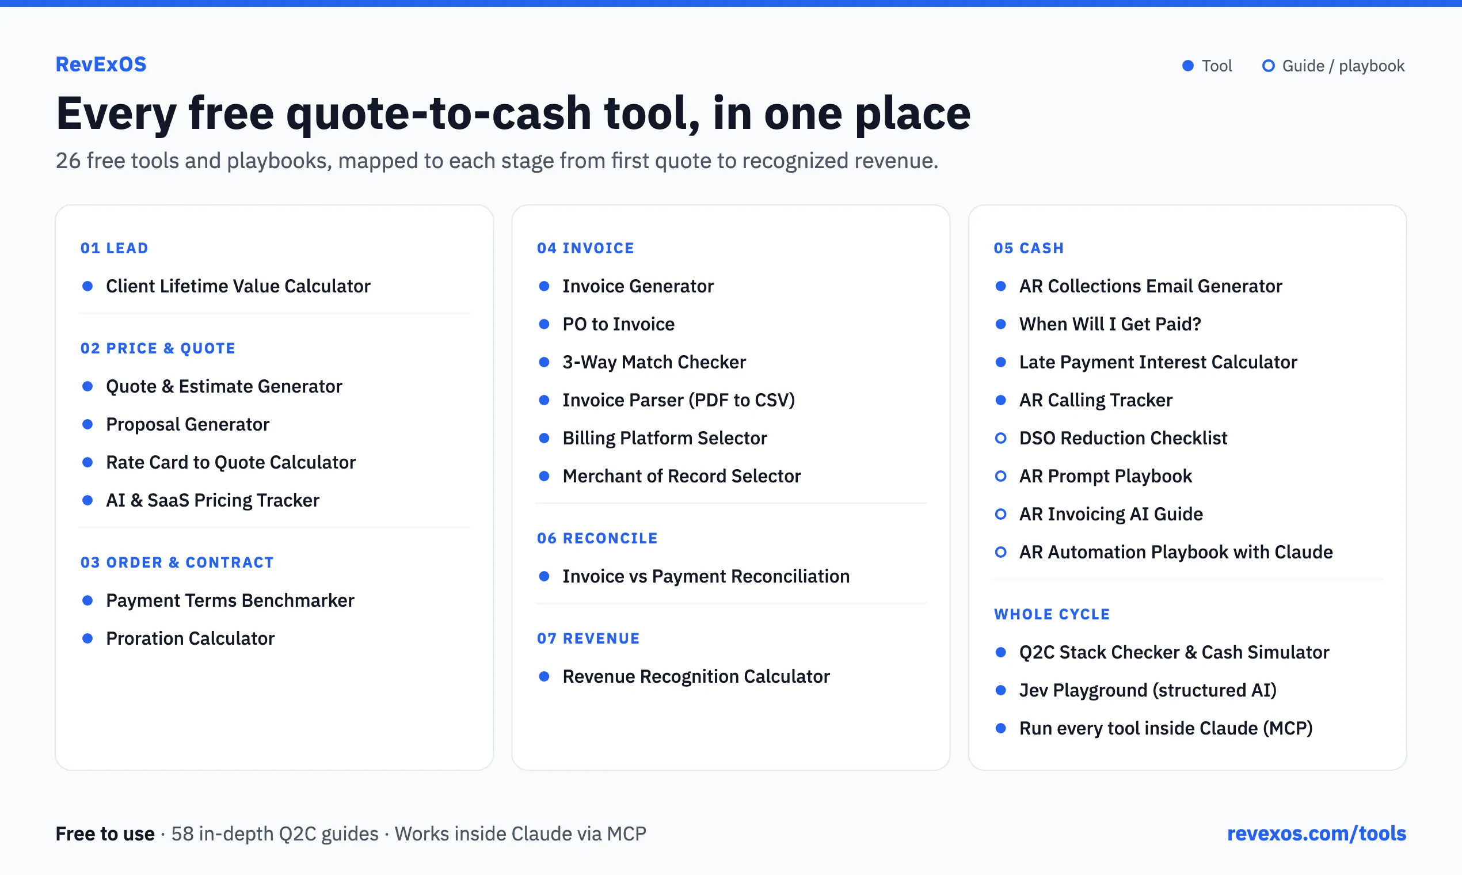1462x875 pixels.
Task: Visit the revexos.com/tools link
Action: click(1316, 833)
